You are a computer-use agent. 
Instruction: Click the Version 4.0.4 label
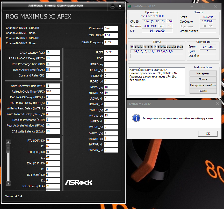(14, 196)
